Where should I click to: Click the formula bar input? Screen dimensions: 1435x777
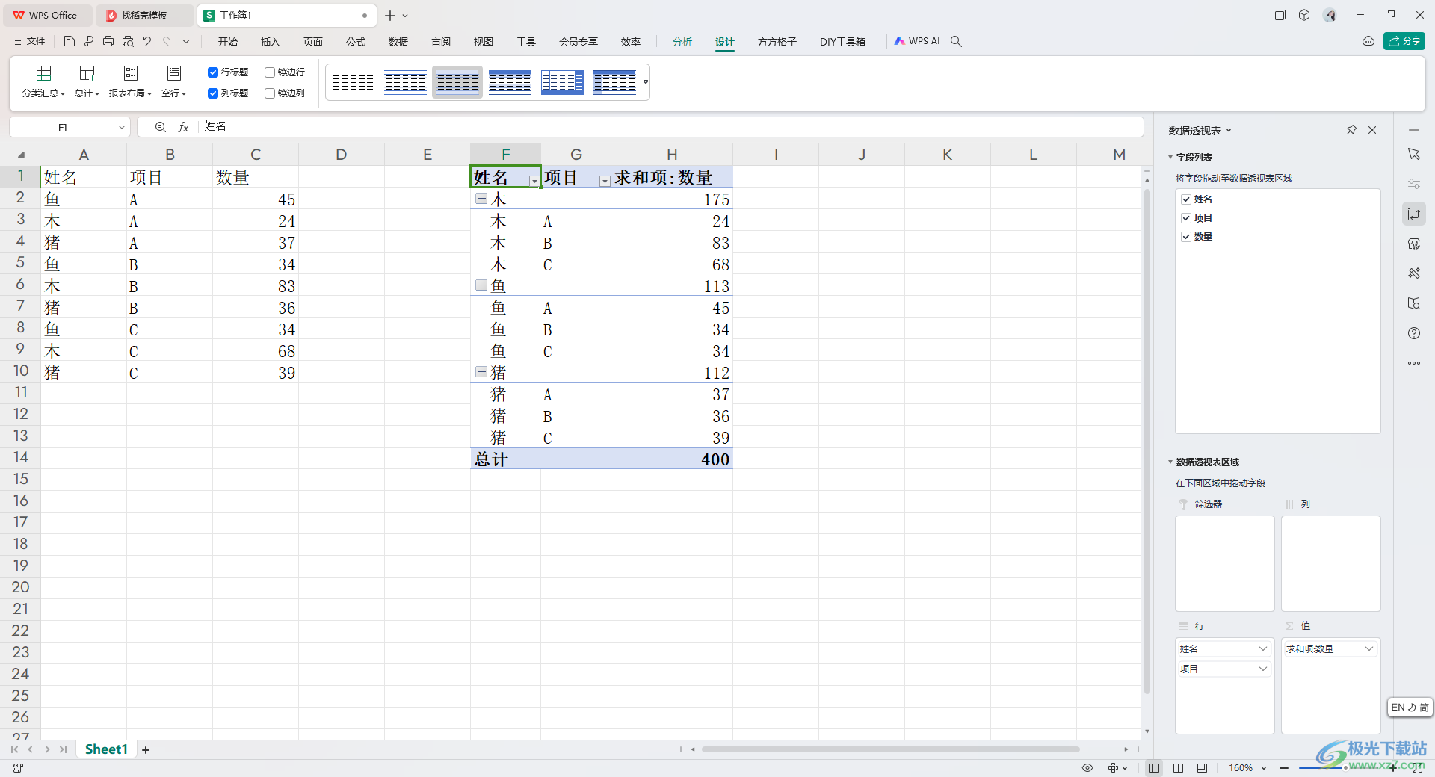tap(670, 127)
